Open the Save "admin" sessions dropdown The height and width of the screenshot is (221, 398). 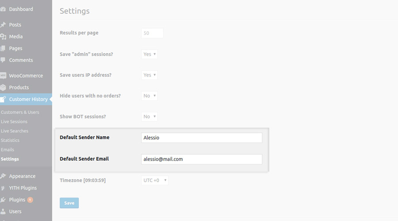pyautogui.click(x=149, y=54)
